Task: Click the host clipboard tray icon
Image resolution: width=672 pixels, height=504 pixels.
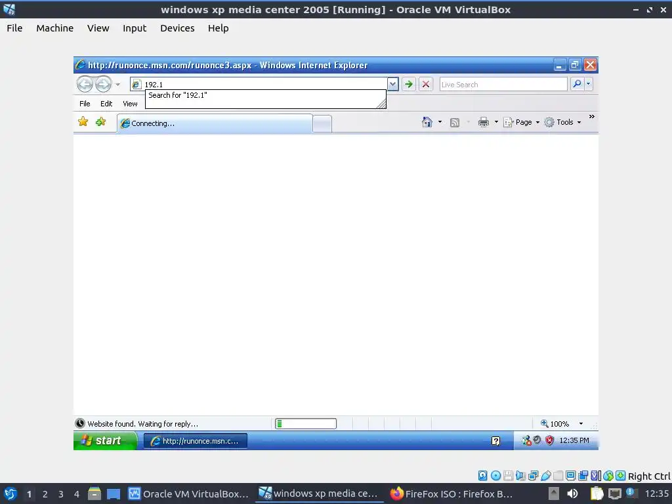Action: click(x=597, y=493)
